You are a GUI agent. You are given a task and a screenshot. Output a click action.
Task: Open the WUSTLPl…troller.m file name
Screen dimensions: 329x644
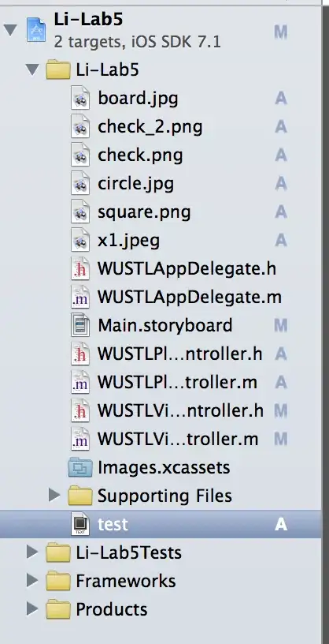177,383
